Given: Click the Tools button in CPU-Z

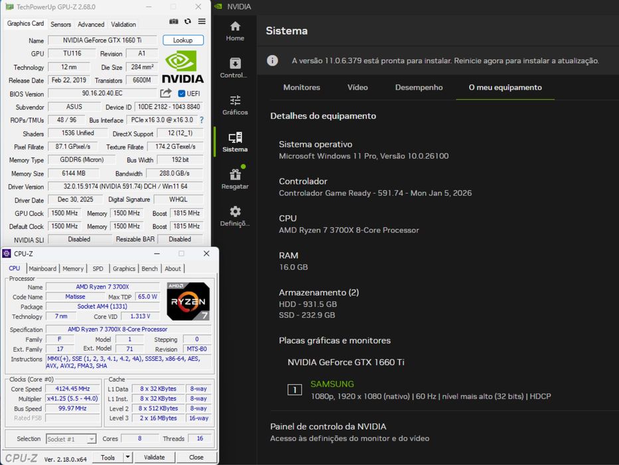Looking at the screenshot, I should click(x=108, y=457).
